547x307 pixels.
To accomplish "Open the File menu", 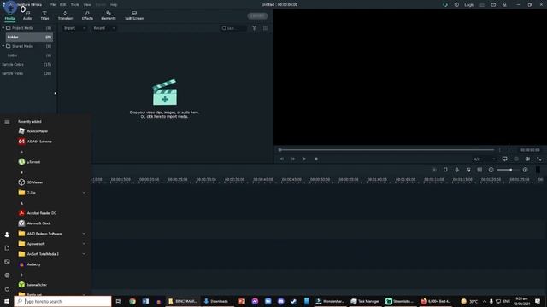I will 53,5.
